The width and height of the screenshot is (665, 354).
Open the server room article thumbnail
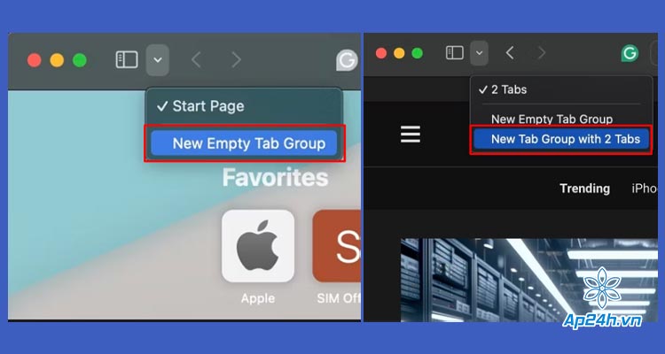529,281
